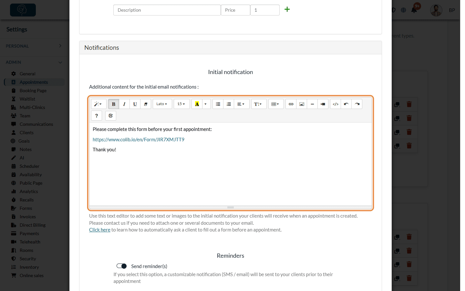Click the globe language icon in the header
Image resolution: width=465 pixels, height=291 pixels.
(403, 10)
